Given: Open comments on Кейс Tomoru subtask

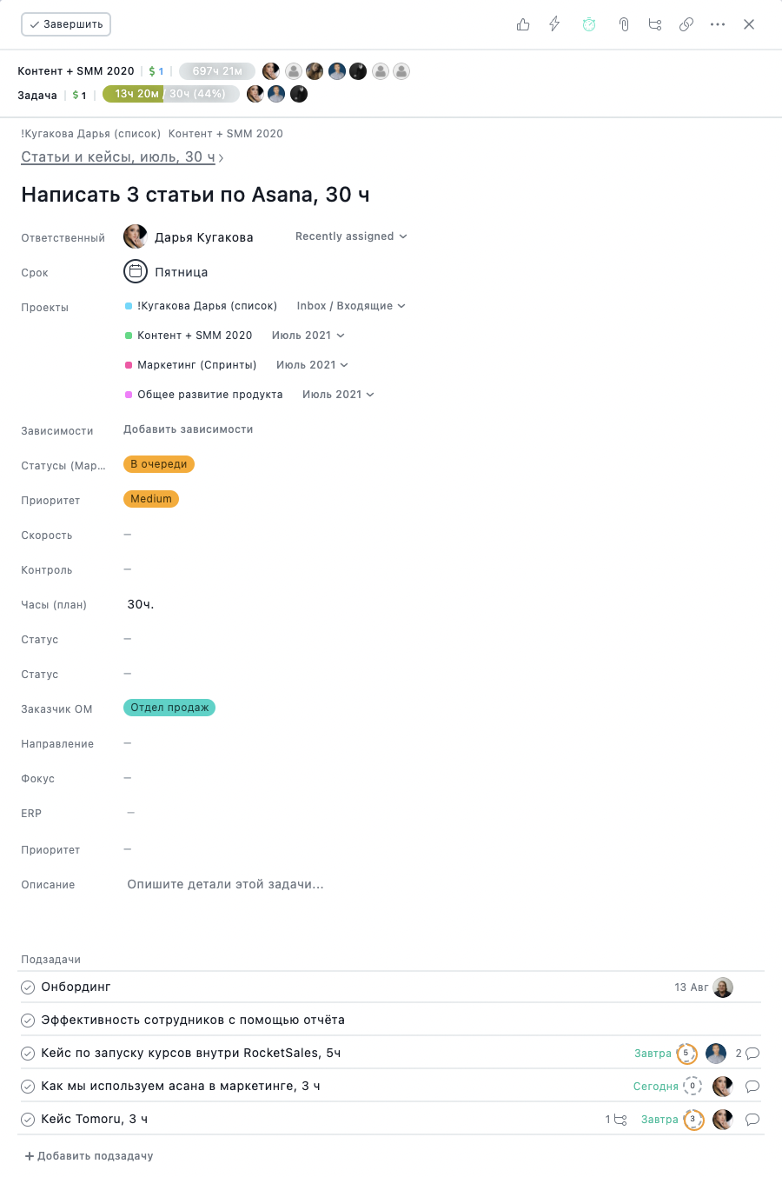Looking at the screenshot, I should (752, 1120).
